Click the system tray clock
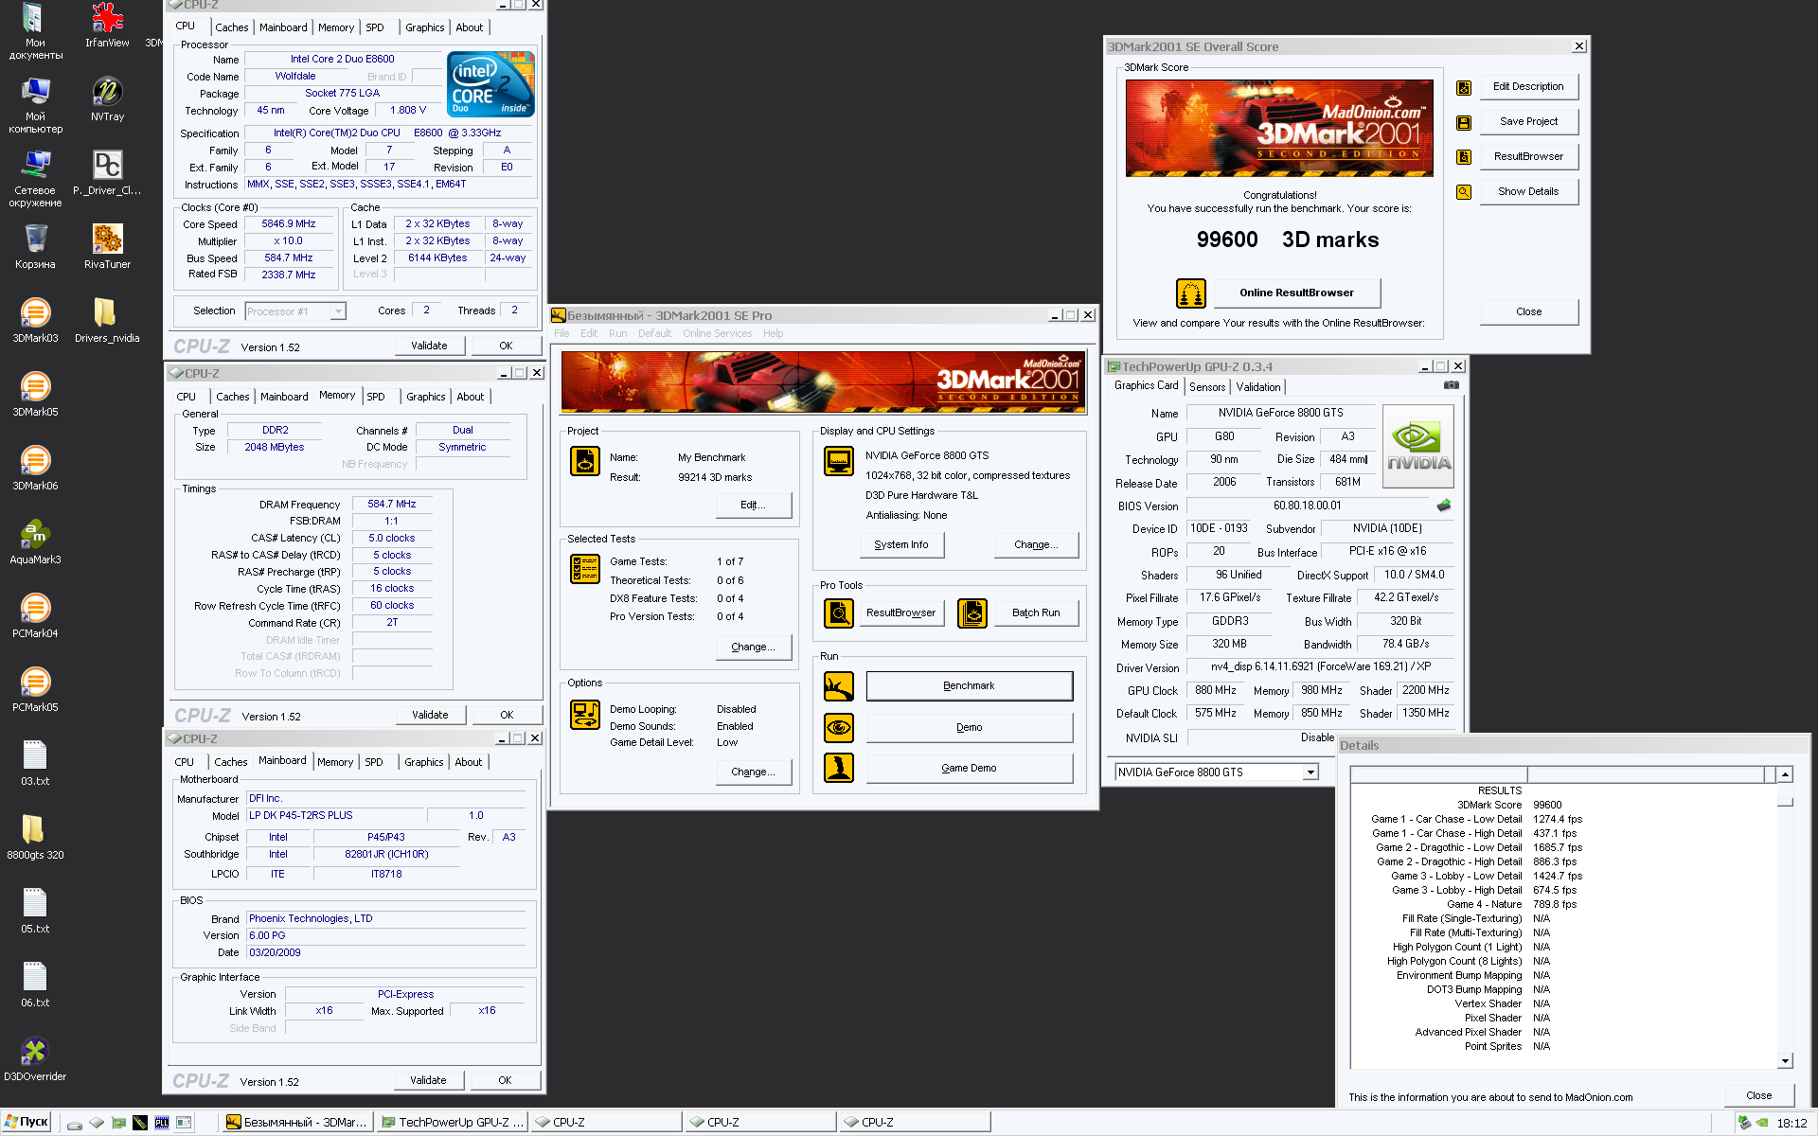This screenshot has height=1136, width=1818. (1791, 1123)
